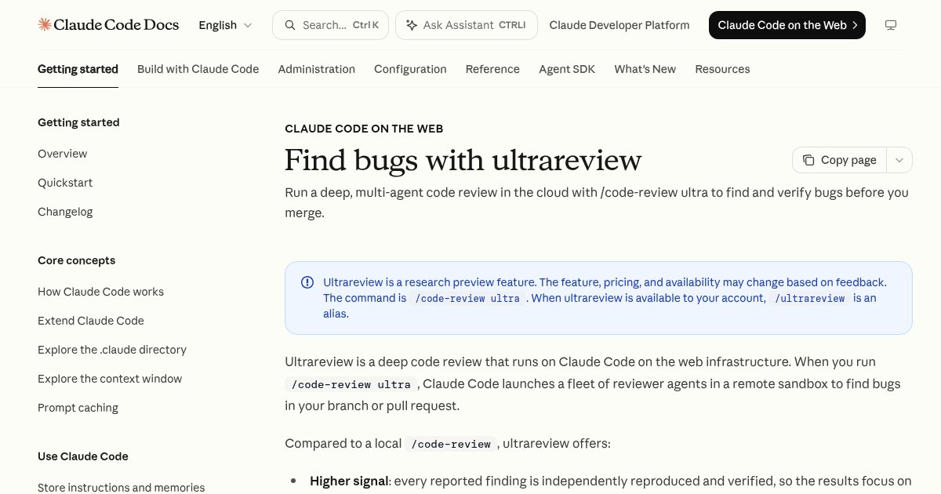The image size is (941, 494).
Task: Expand the Copy page options chevron
Action: [x=899, y=160]
